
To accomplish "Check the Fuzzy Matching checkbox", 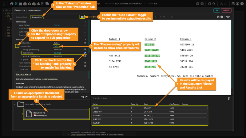I will 85,63.
